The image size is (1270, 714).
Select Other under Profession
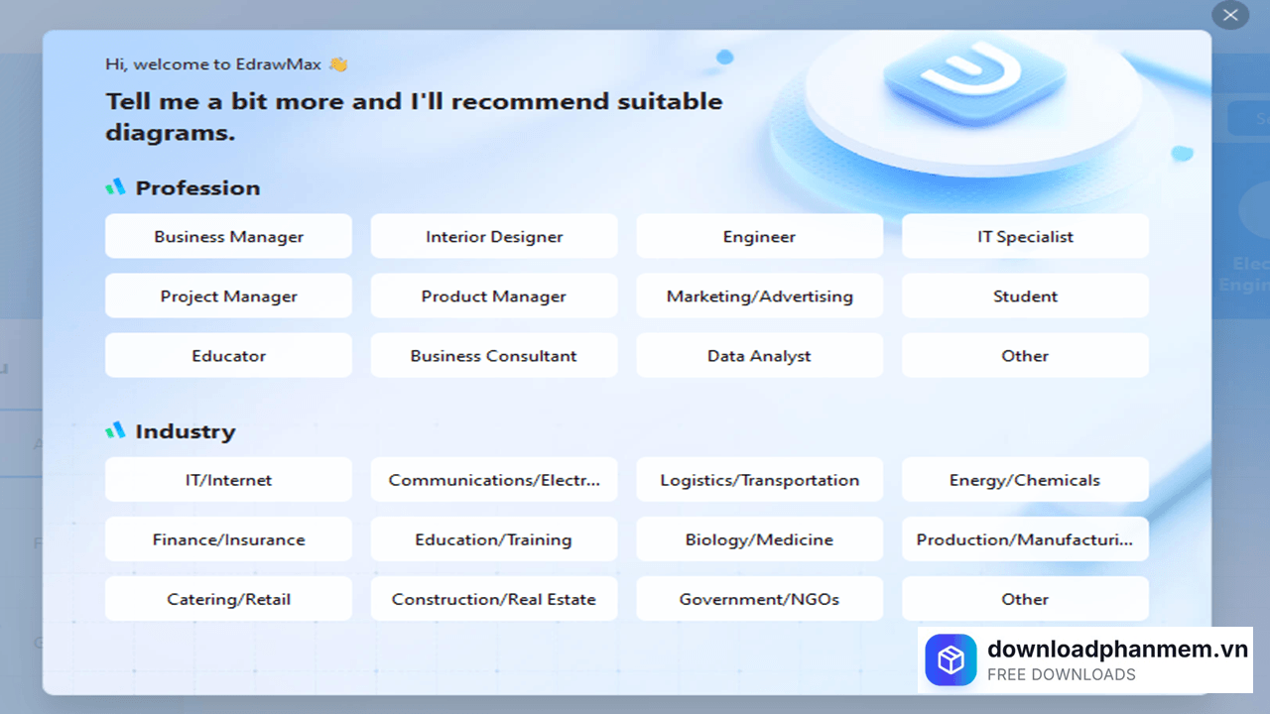pyautogui.click(x=1025, y=355)
